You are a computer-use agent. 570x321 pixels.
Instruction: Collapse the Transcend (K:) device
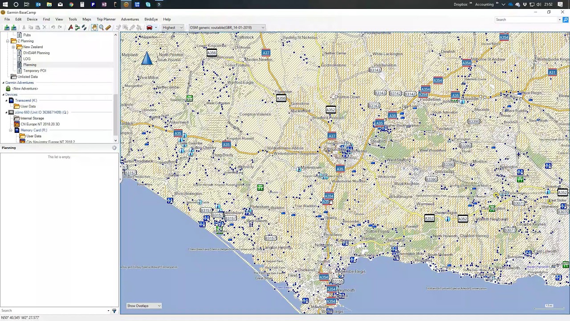tap(6, 100)
